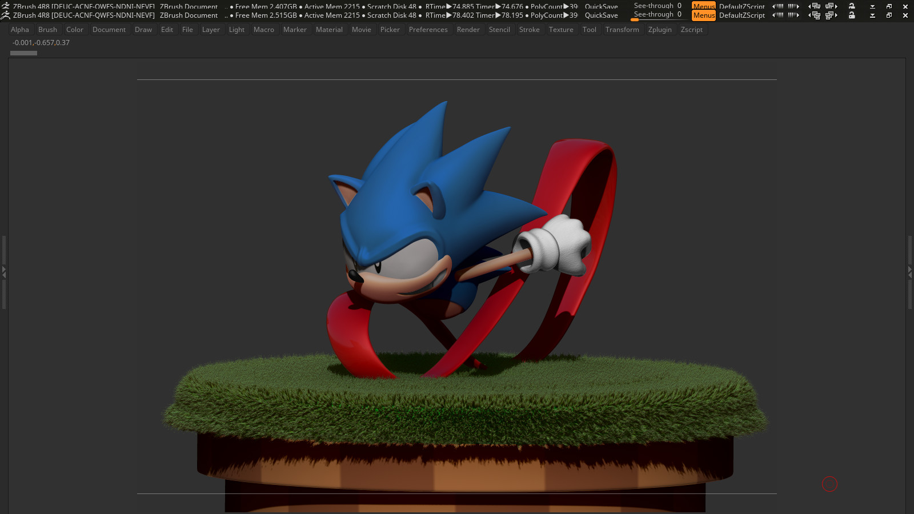Open the Material menu
The image size is (914, 514).
[329, 30]
